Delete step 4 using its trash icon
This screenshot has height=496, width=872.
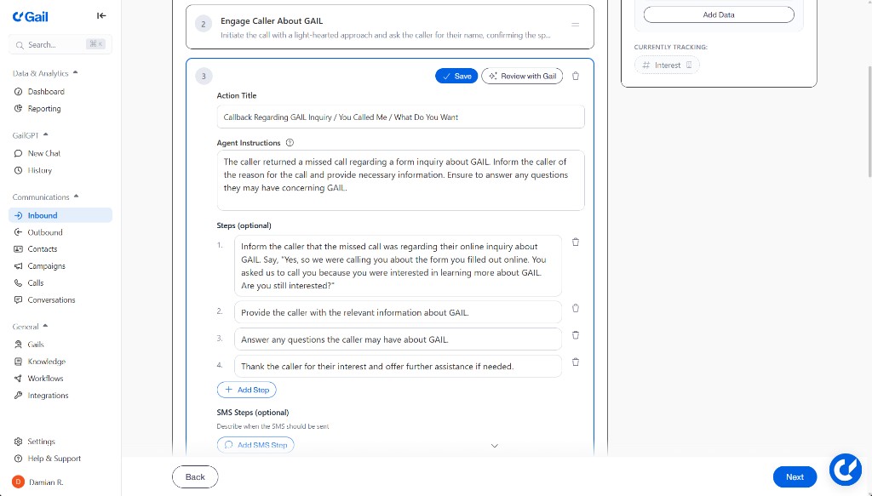point(576,362)
